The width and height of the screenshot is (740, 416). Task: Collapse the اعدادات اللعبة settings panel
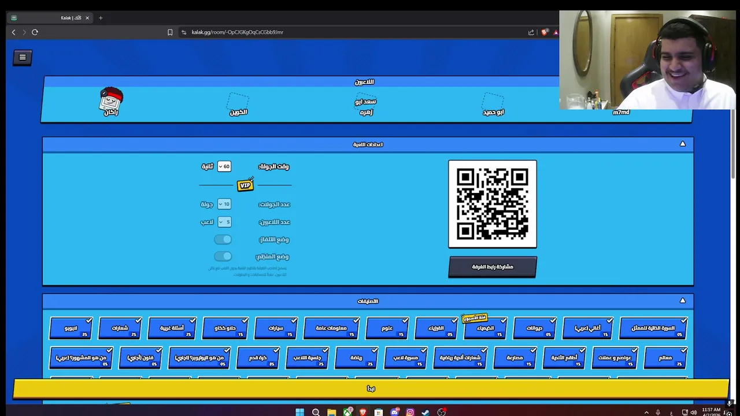(x=683, y=144)
